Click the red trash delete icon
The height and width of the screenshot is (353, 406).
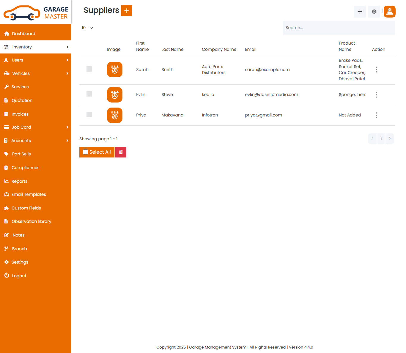[x=121, y=152]
